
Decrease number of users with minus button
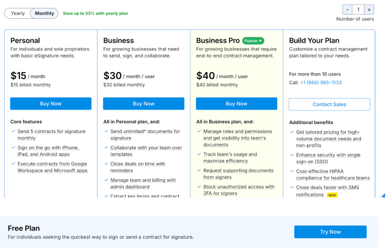[348, 9]
